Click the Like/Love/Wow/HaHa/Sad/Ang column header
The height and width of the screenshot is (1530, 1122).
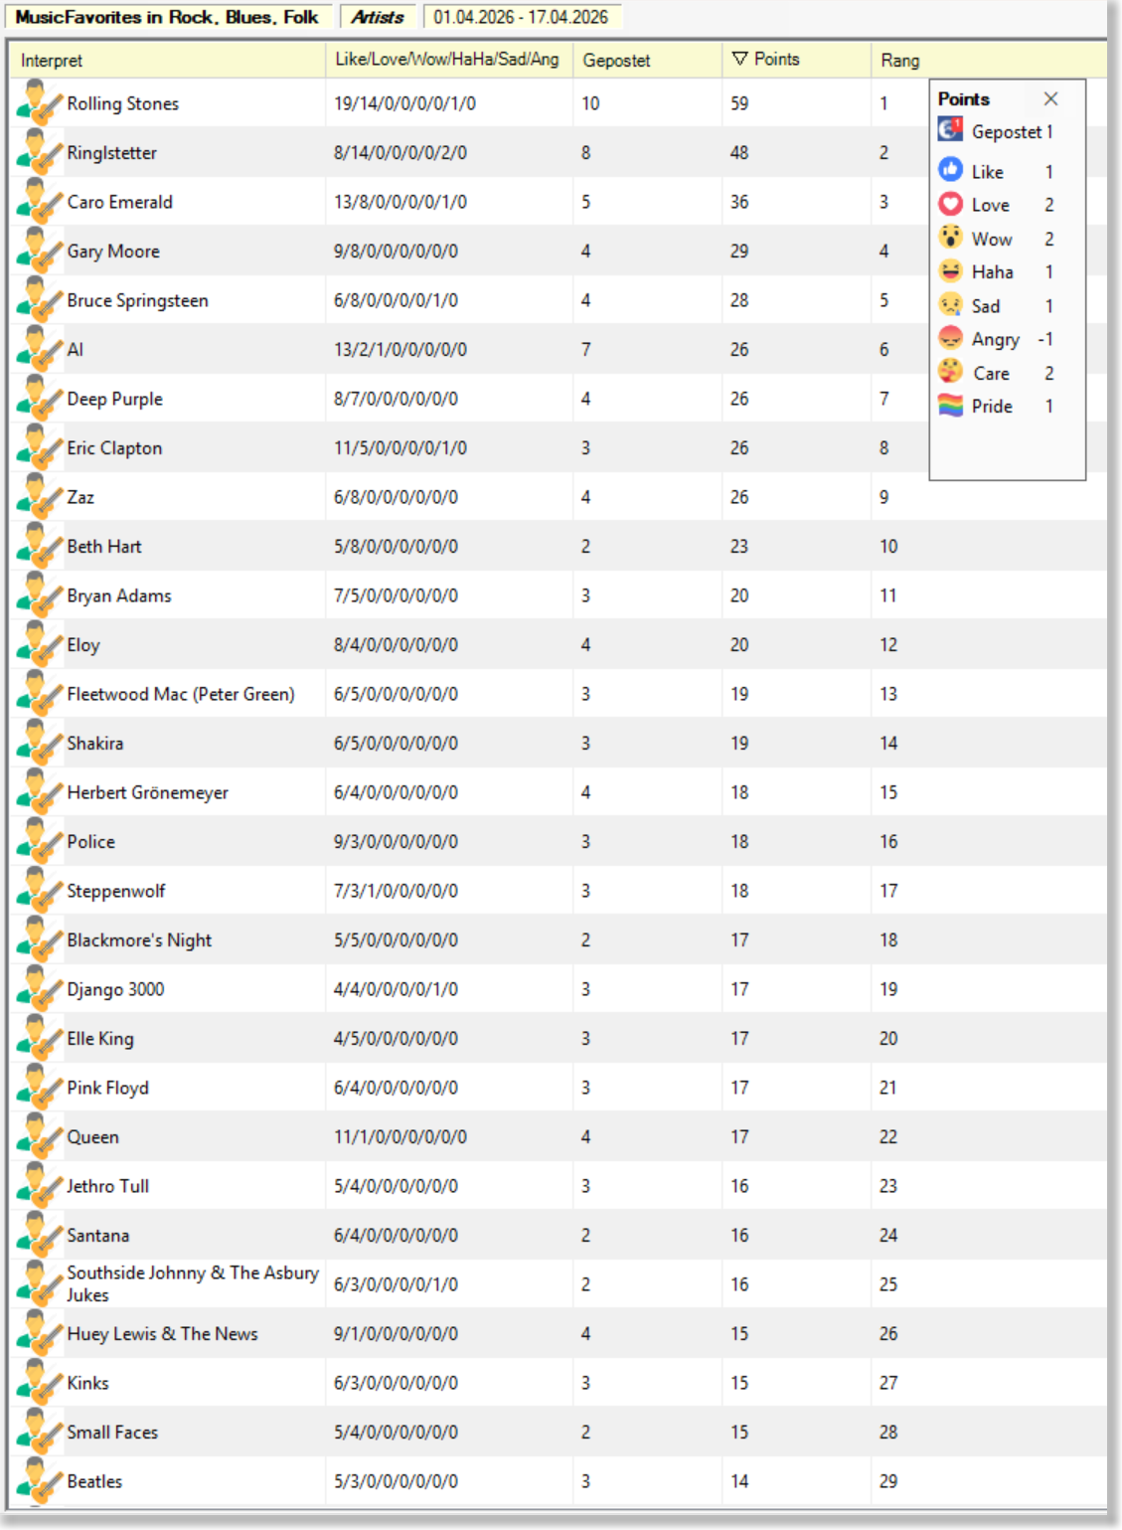(x=446, y=60)
